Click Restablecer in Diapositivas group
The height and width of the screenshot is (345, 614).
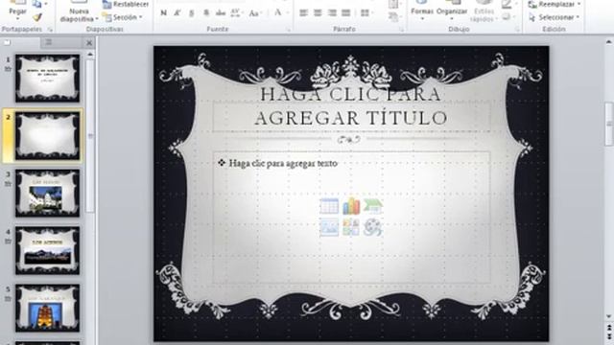tap(126, 4)
